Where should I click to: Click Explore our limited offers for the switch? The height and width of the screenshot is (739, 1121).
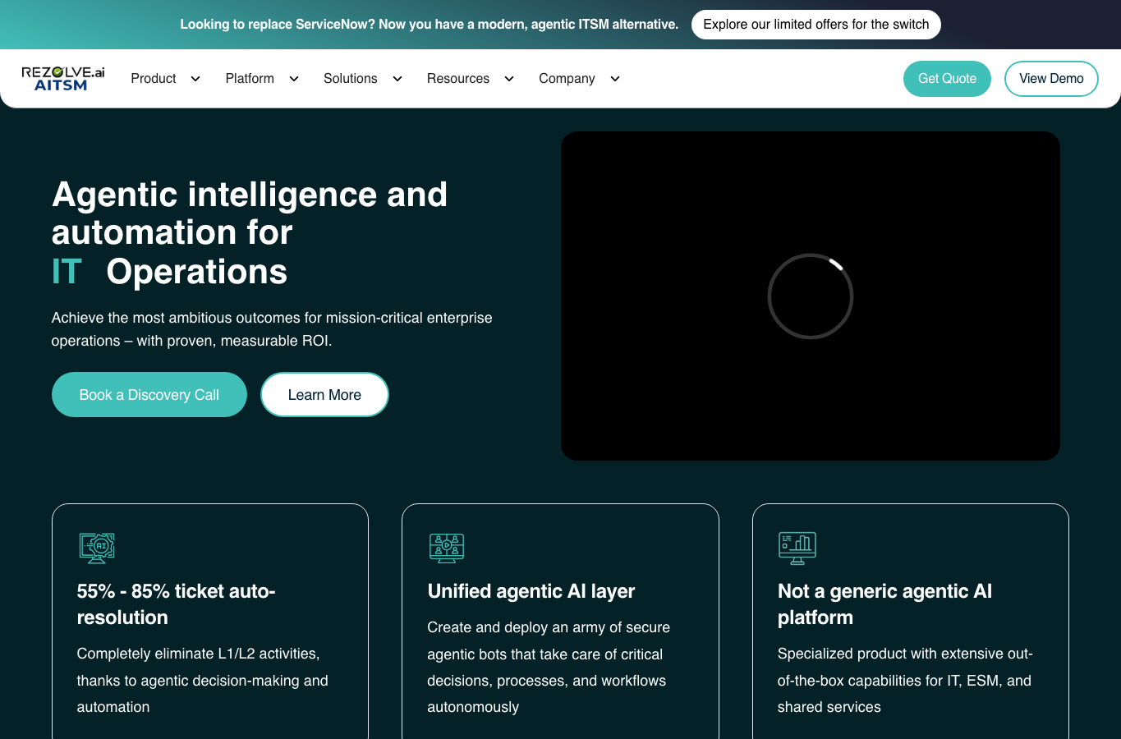pos(816,25)
